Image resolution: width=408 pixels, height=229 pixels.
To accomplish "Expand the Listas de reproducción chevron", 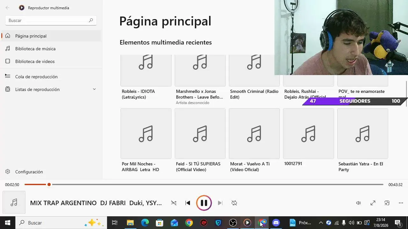I will (94, 89).
